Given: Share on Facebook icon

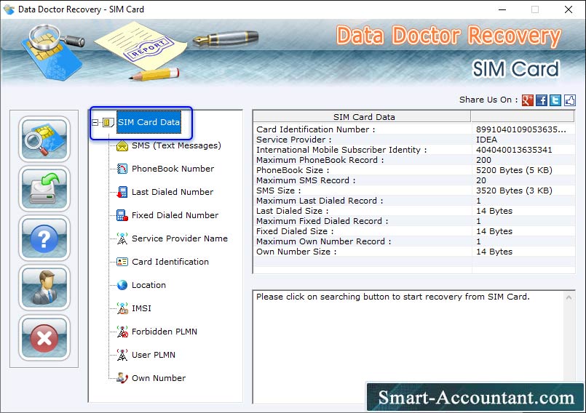Looking at the screenshot, I should [541, 100].
